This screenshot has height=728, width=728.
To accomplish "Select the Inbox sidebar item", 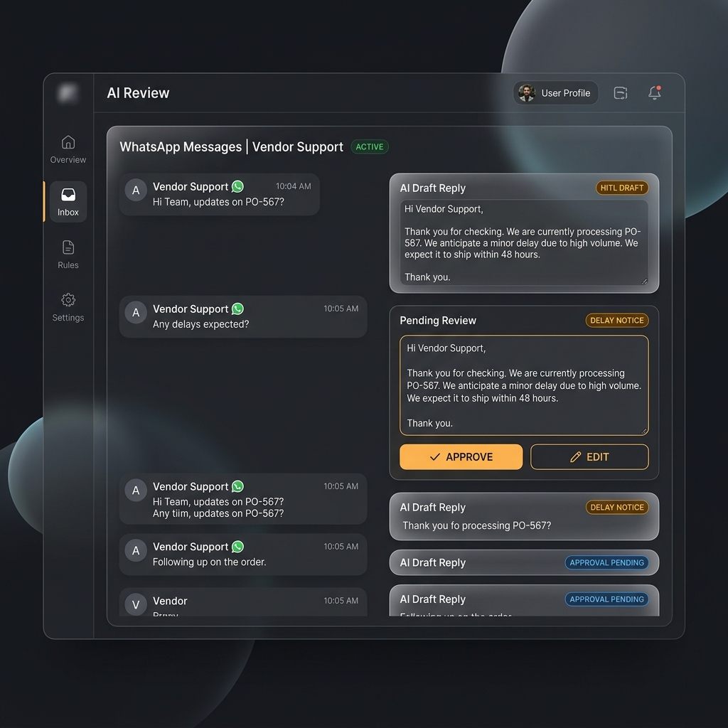I will pos(68,202).
